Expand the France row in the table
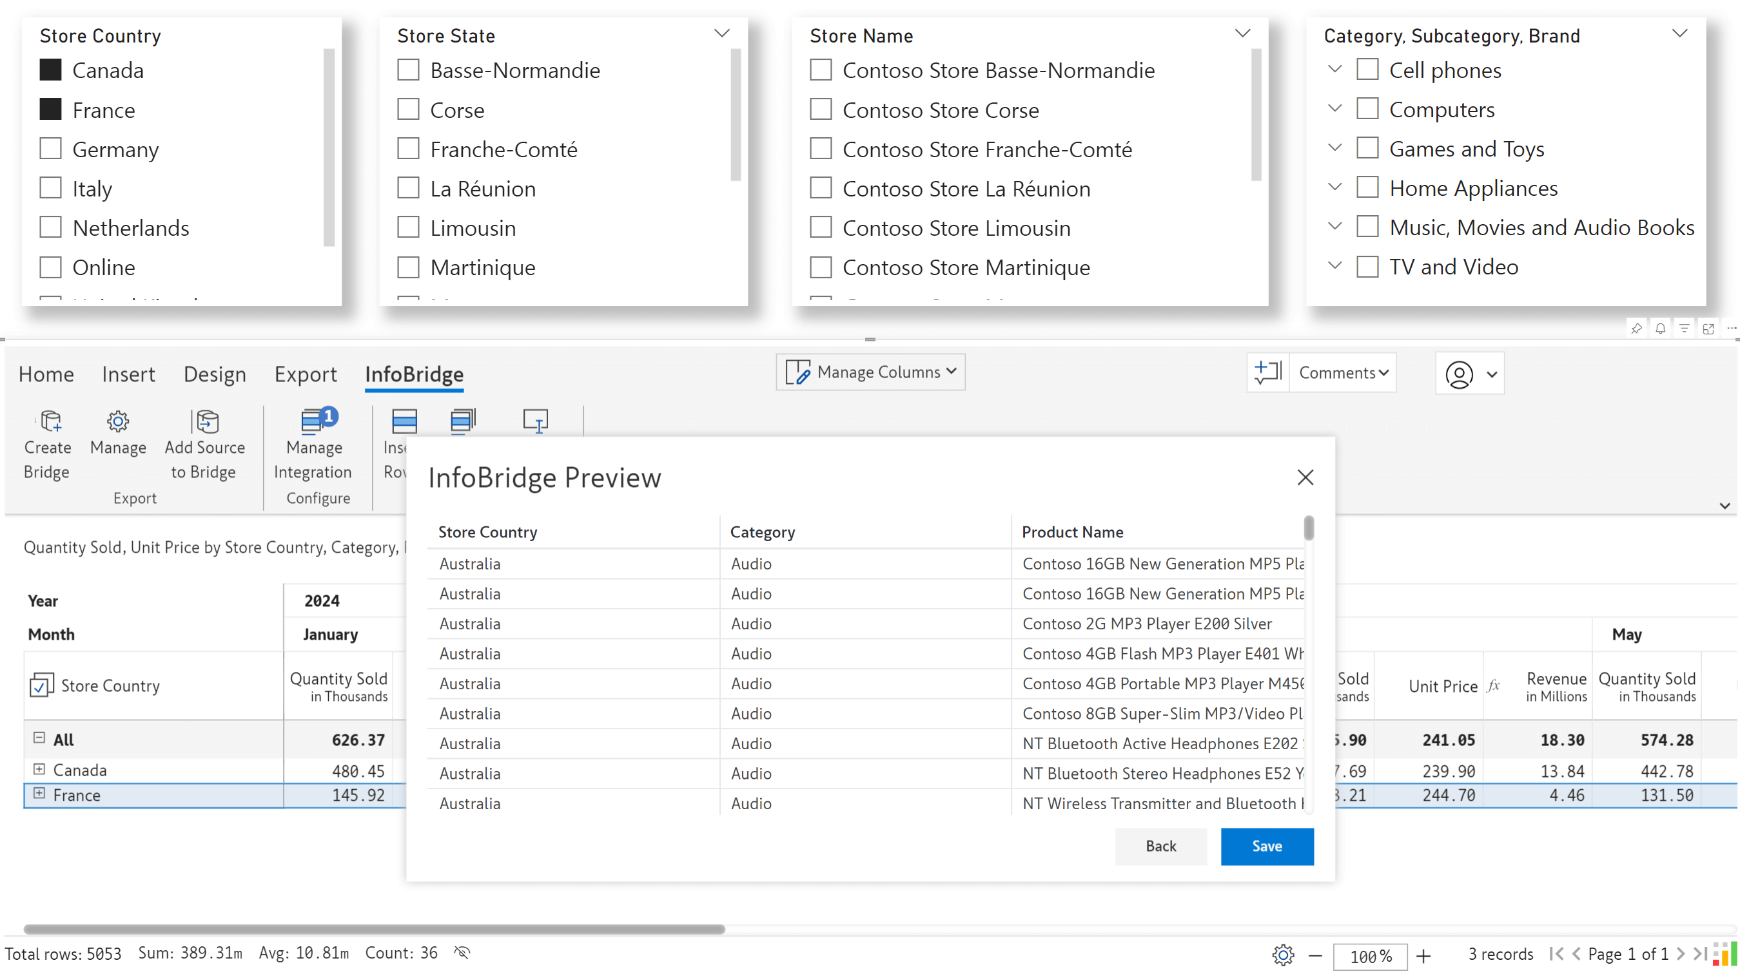Viewport: 1740px width, 974px height. (39, 794)
